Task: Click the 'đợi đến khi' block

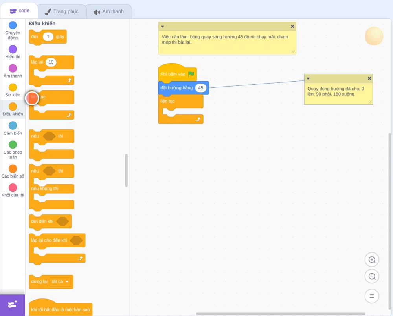Action: click(50, 222)
